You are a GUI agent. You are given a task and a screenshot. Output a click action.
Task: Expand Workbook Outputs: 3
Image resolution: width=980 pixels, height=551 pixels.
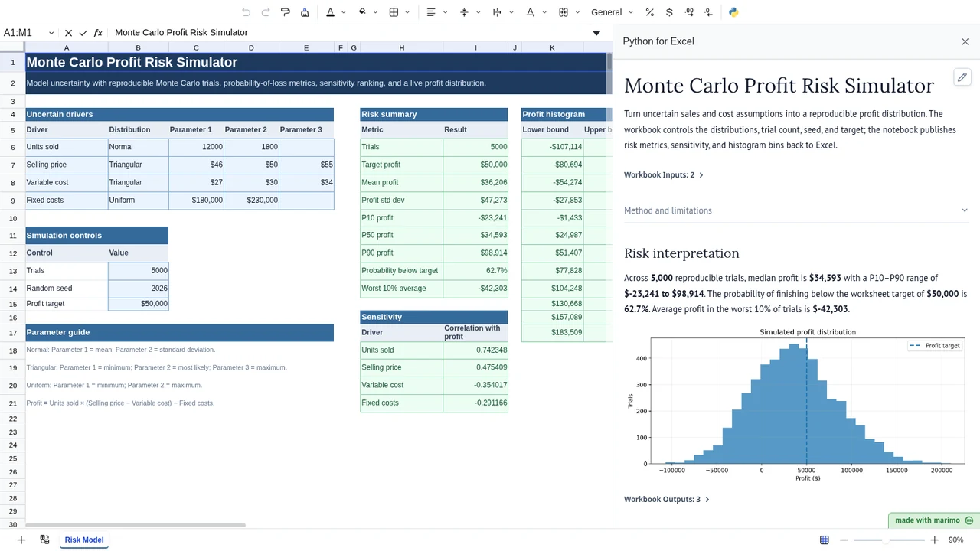pyautogui.click(x=666, y=499)
